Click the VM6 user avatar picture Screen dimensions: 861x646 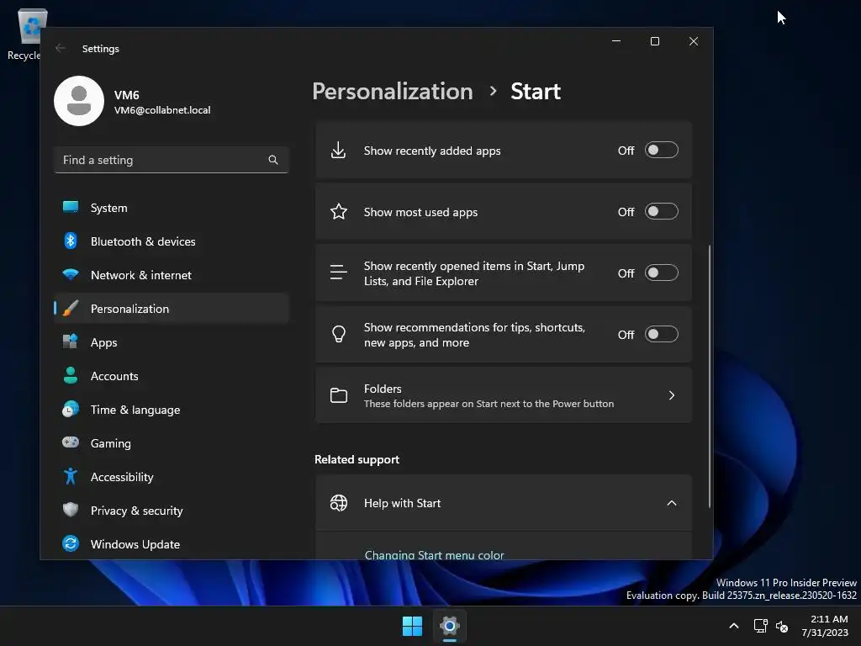point(79,101)
